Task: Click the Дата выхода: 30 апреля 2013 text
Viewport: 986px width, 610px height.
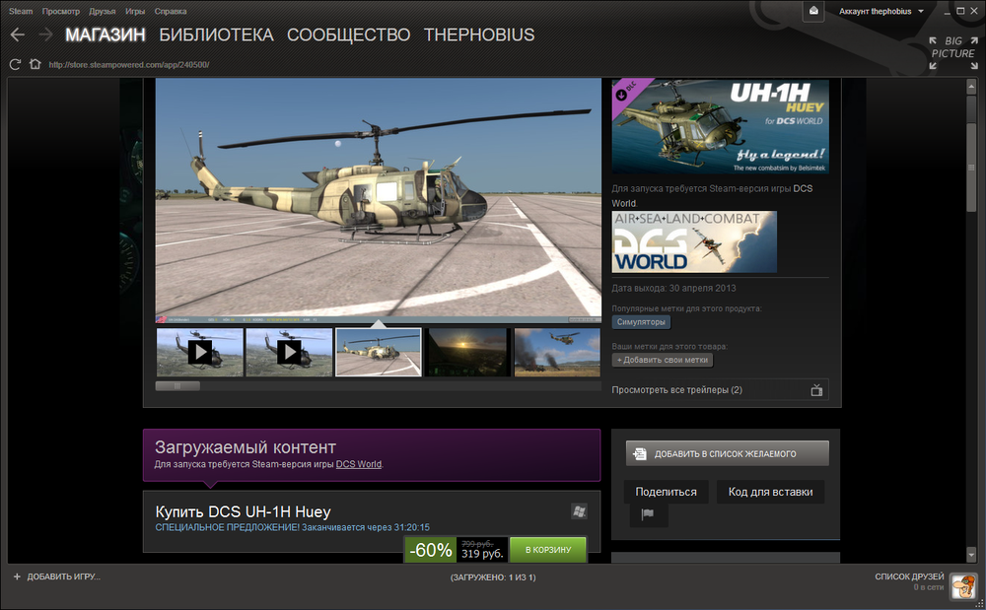Action: (673, 289)
